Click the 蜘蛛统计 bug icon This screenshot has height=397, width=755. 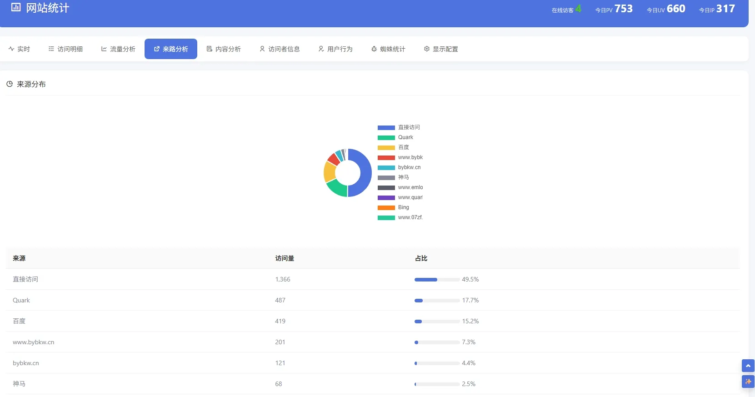click(x=374, y=49)
